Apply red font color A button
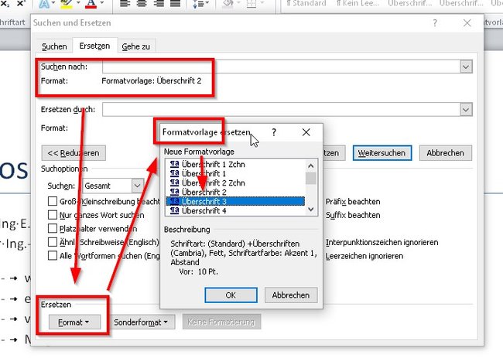503x358 pixels. [91, 4]
